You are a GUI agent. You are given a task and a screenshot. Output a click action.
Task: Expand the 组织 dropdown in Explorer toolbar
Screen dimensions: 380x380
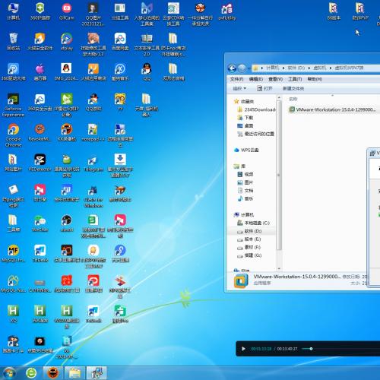point(239,88)
